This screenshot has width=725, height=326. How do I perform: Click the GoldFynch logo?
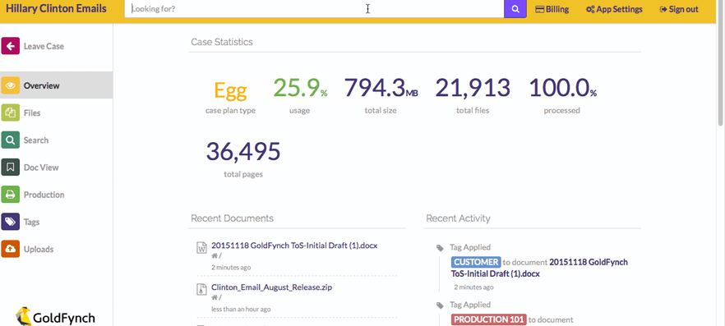coord(56,316)
